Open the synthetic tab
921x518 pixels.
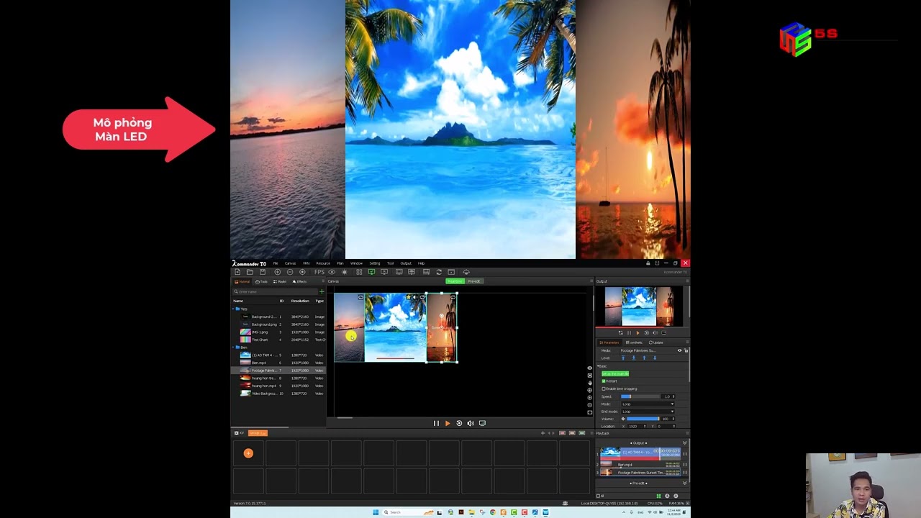click(634, 342)
